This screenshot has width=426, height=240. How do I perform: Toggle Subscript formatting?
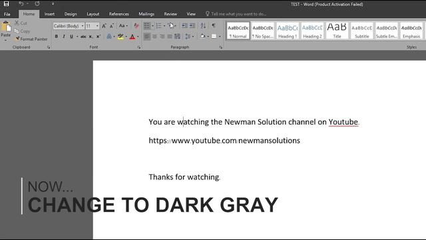pyautogui.click(x=91, y=37)
